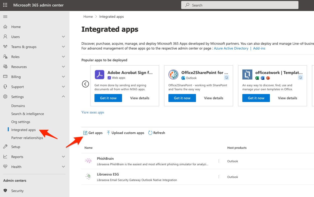
Task: Click the PhishBrain app icon
Action: pos(88,161)
